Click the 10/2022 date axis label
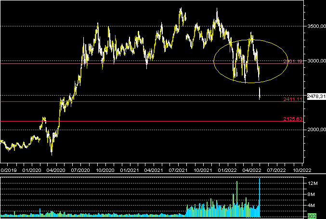326x219 pixels. pyautogui.click(x=301, y=170)
